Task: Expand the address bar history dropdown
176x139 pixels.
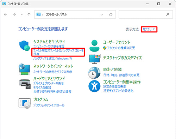Action: click(x=102, y=14)
